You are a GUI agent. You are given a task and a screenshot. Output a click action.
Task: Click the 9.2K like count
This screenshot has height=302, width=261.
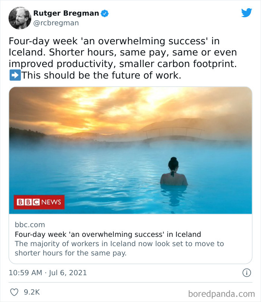[x=31, y=293]
